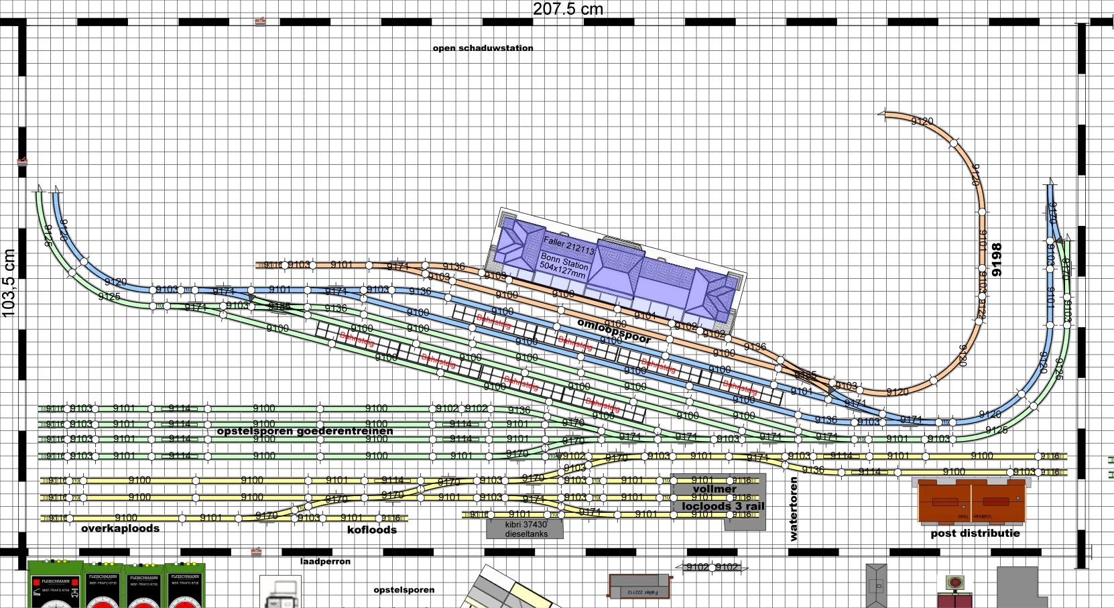
Task: Select the signal marker on the top border
Action: [261, 22]
